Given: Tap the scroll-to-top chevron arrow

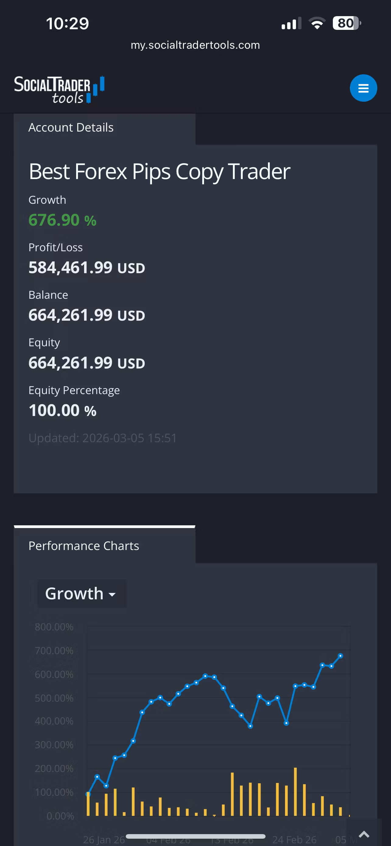Looking at the screenshot, I should tap(364, 834).
